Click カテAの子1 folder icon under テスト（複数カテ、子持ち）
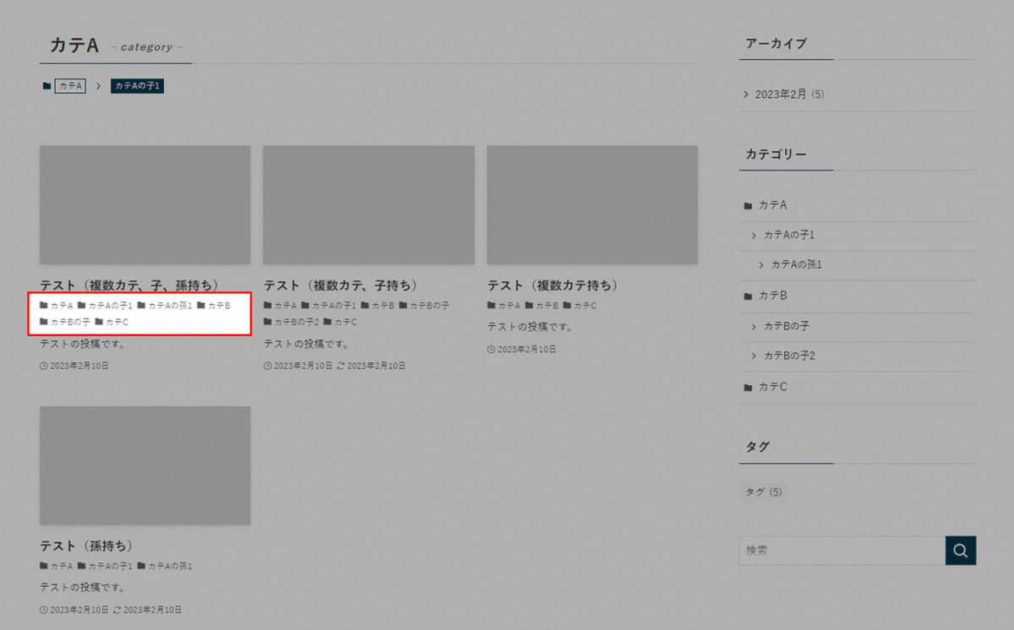1014x630 pixels. [306, 306]
